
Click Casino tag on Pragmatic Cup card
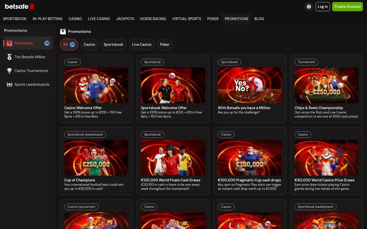coord(226,135)
